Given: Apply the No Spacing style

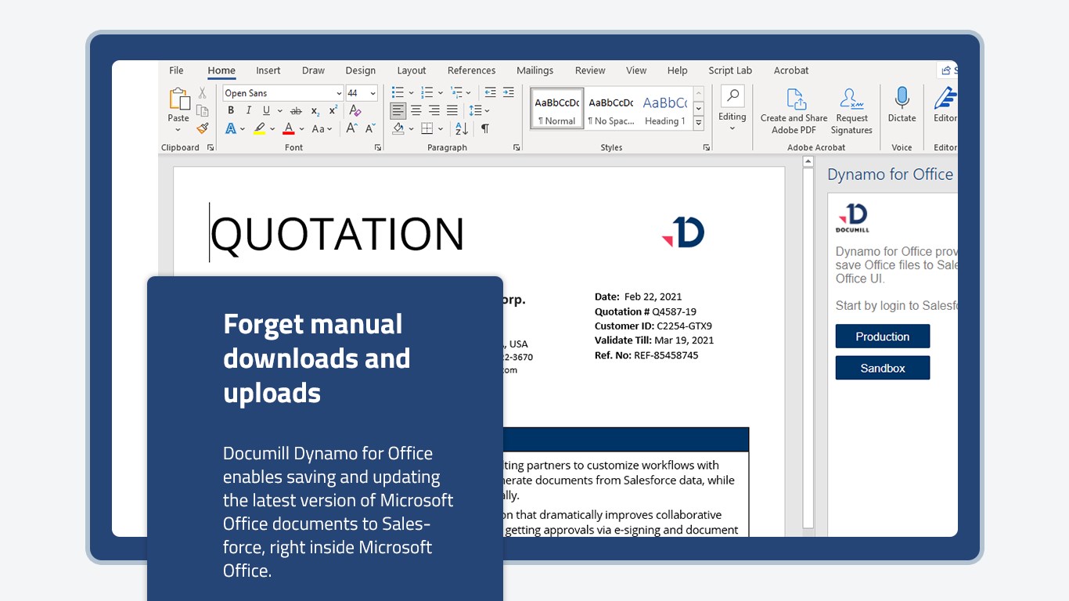Looking at the screenshot, I should (611, 109).
